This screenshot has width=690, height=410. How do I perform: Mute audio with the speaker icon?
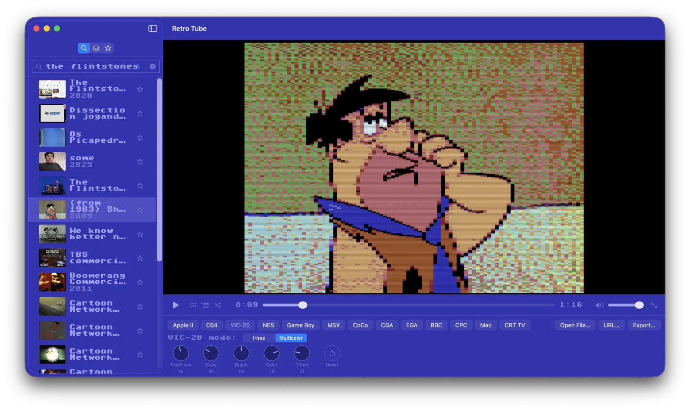(x=599, y=305)
